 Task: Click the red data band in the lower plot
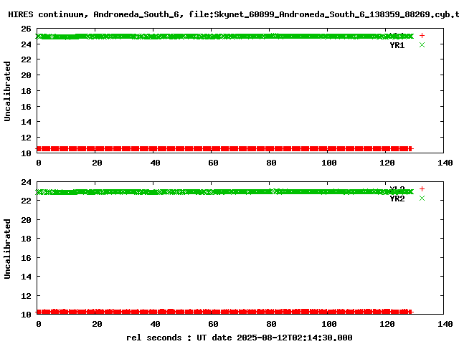[224, 312]
